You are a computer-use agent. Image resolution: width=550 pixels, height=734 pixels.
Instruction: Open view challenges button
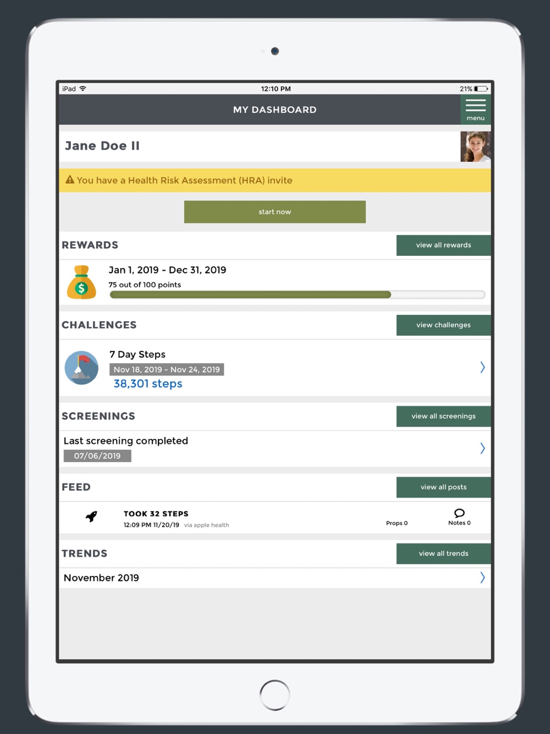pyautogui.click(x=443, y=325)
